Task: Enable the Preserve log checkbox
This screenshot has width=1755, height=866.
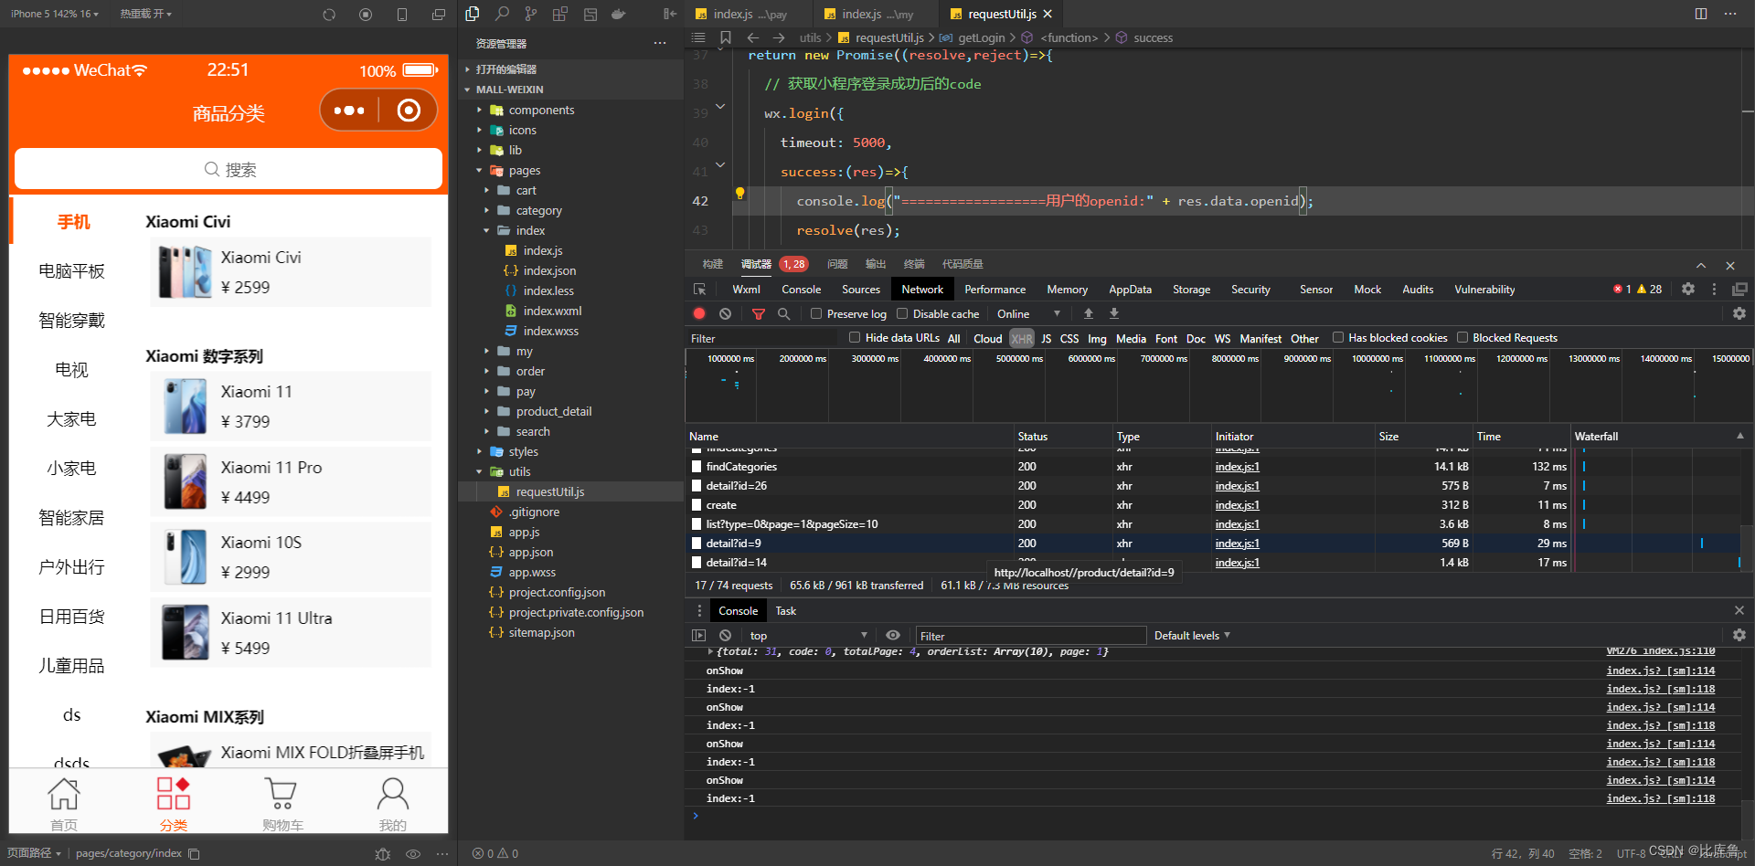Action: point(816,313)
